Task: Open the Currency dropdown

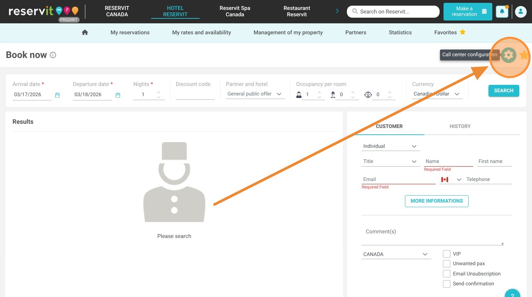Action: click(x=437, y=94)
